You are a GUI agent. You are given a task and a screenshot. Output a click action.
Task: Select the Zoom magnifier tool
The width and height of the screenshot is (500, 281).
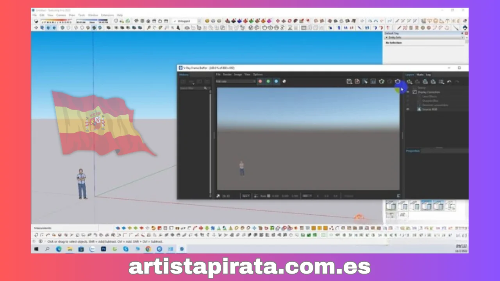pos(148,27)
